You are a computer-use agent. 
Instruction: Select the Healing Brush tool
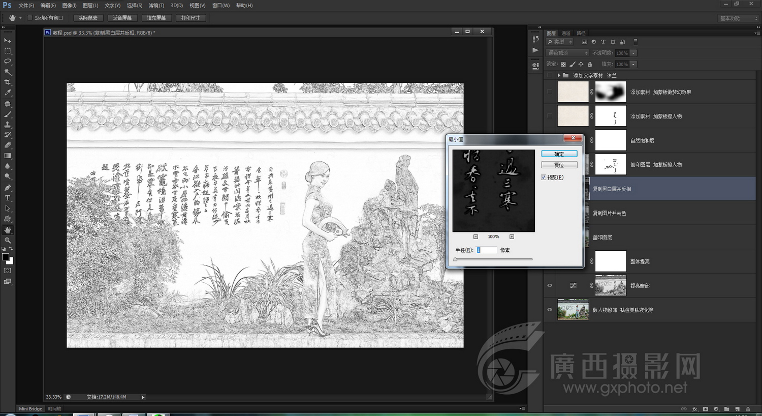(8, 104)
